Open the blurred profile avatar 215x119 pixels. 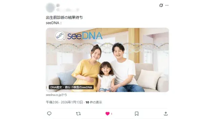tap(50, 7)
